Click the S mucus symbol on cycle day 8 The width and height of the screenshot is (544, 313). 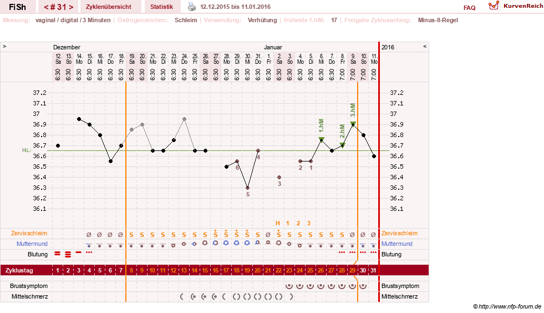point(131,235)
